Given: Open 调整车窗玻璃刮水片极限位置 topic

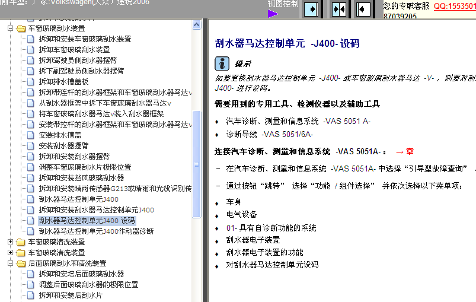Looking at the screenshot, I should (x=85, y=167).
